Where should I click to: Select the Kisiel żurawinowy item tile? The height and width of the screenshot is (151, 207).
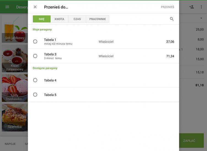click(x=14, y=59)
